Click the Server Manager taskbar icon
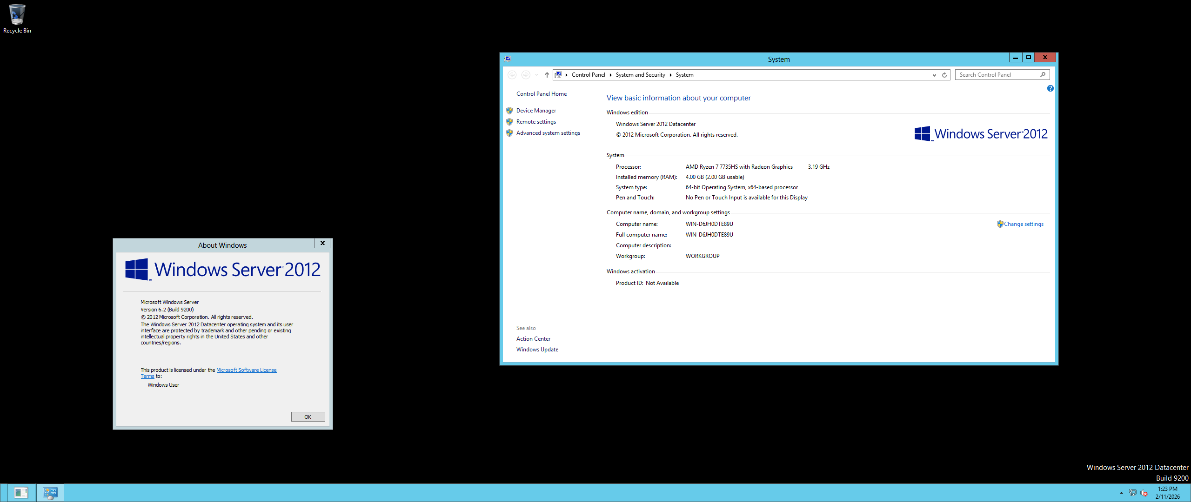1191x502 pixels. pos(21,492)
